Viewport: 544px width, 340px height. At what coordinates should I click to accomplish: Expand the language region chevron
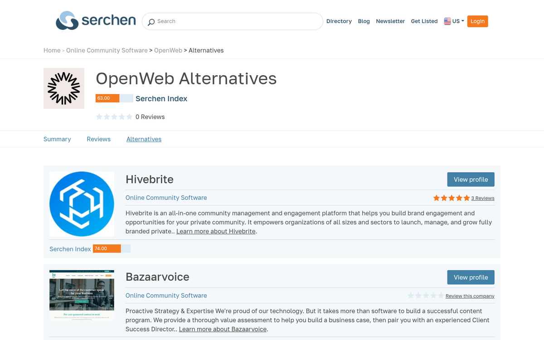462,21
